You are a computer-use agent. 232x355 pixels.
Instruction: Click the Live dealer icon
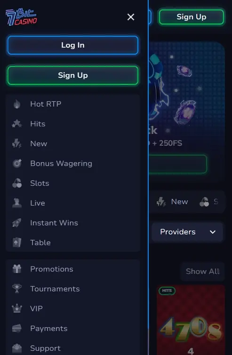pyautogui.click(x=17, y=203)
